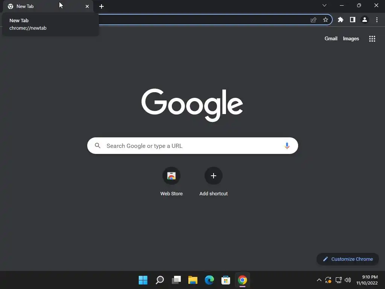Open File Explorer from taskbar
The image size is (385, 289).
[x=193, y=280]
